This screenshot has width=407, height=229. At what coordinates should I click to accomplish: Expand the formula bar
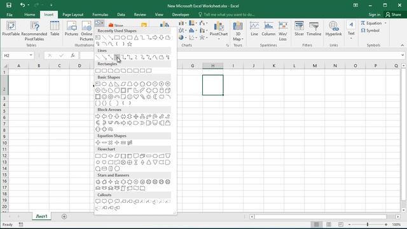click(403, 55)
